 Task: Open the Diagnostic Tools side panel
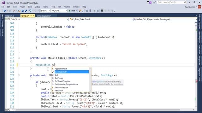tap(199, 74)
